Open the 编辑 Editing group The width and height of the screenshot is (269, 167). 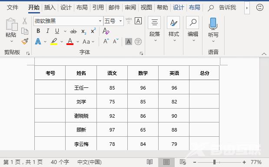193,29
